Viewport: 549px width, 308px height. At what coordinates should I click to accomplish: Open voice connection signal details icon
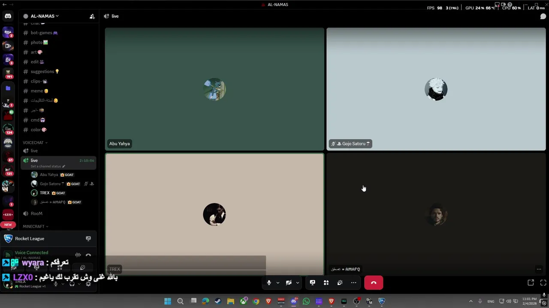(7, 255)
